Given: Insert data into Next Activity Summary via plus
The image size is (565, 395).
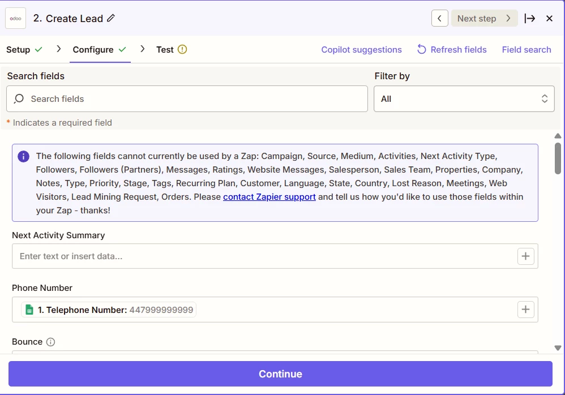Looking at the screenshot, I should pos(525,256).
